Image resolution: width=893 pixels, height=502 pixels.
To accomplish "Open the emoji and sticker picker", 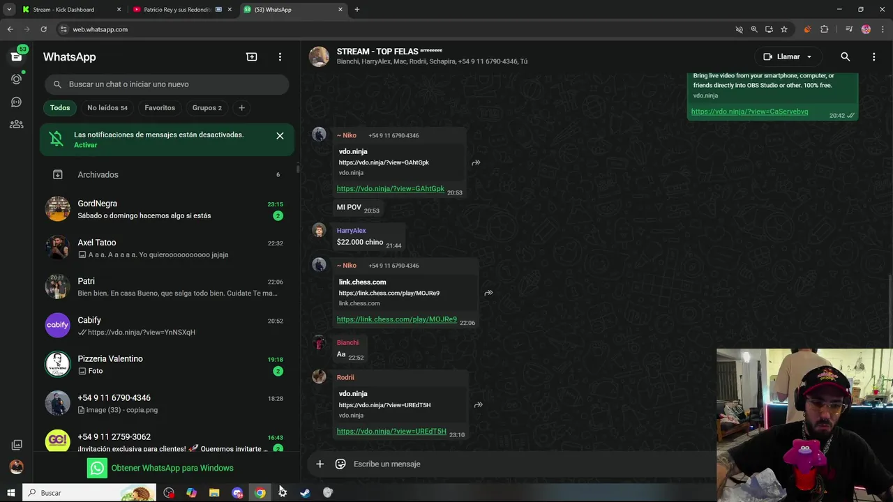I will click(340, 464).
